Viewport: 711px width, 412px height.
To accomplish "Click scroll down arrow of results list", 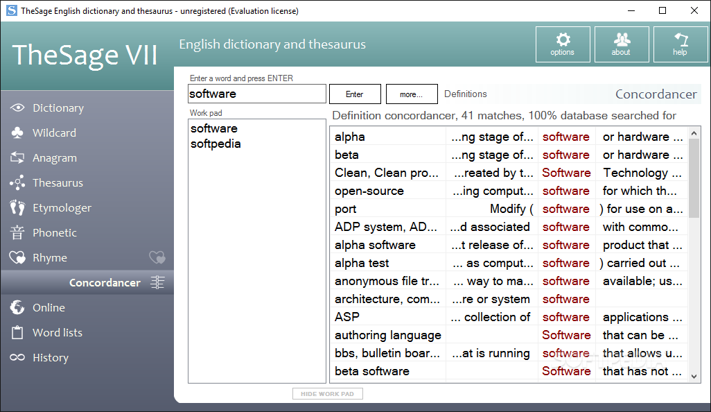I will tap(694, 376).
